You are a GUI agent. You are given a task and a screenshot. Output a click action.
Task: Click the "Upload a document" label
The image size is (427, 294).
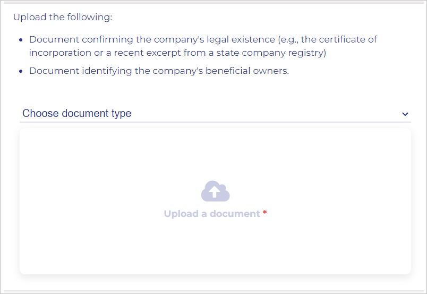(x=212, y=214)
